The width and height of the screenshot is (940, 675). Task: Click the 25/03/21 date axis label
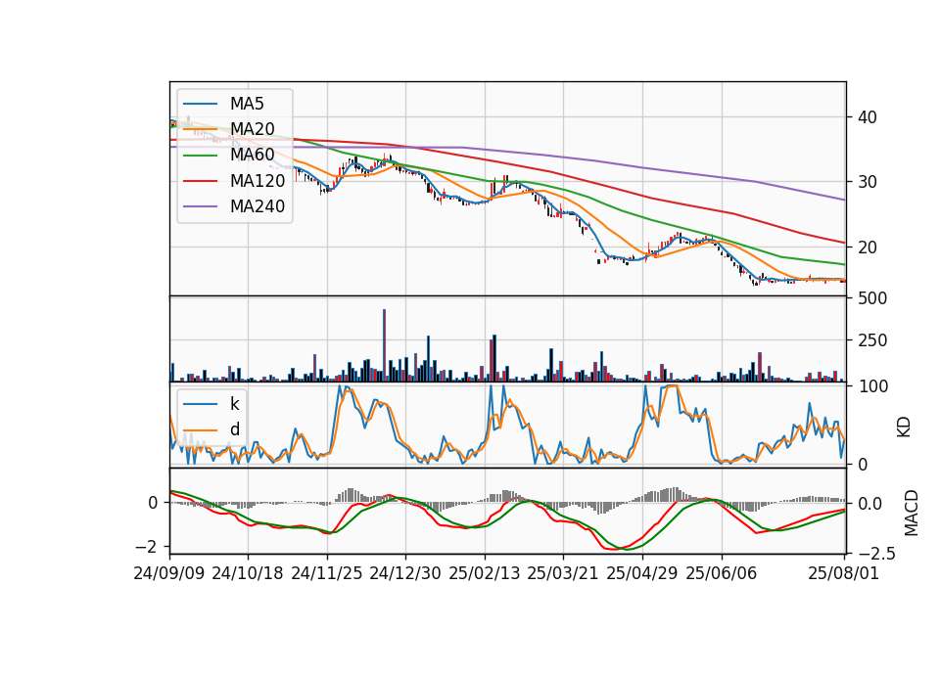(563, 573)
